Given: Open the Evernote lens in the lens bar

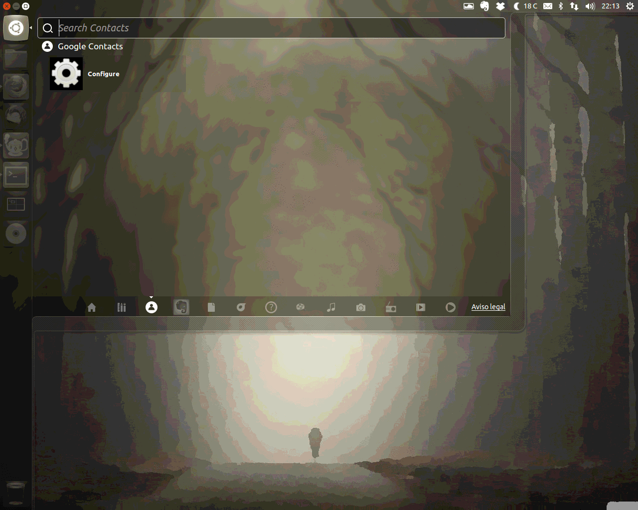Looking at the screenshot, I should click(x=181, y=307).
